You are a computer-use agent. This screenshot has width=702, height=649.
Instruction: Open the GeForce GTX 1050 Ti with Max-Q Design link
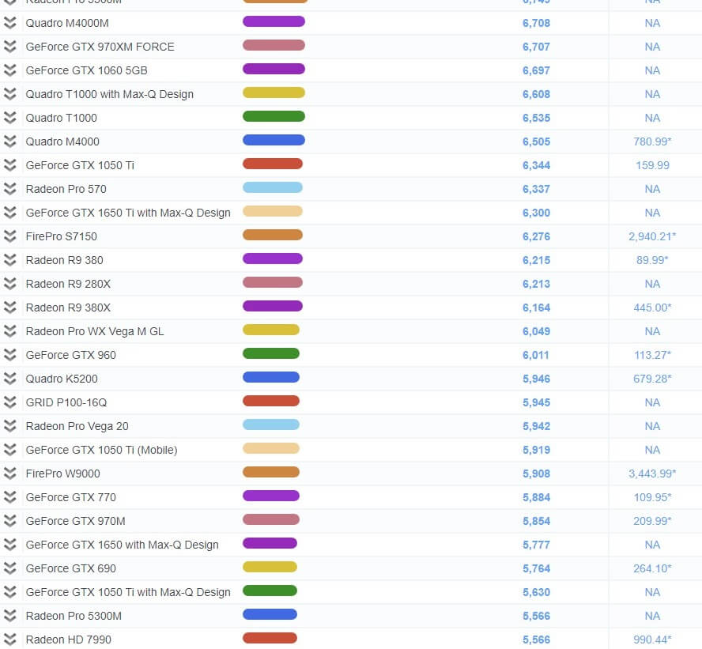pyautogui.click(x=128, y=593)
